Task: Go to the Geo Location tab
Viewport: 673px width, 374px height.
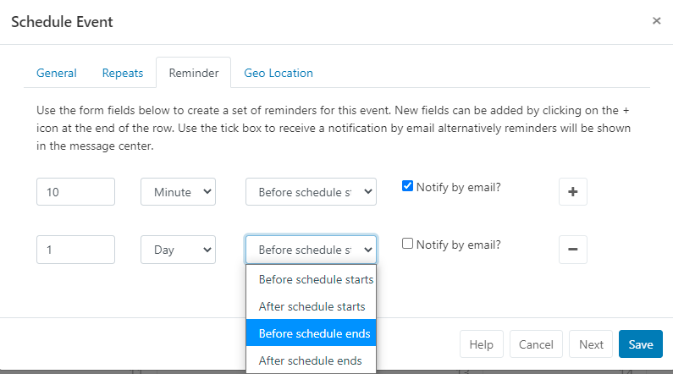Action: (x=279, y=73)
